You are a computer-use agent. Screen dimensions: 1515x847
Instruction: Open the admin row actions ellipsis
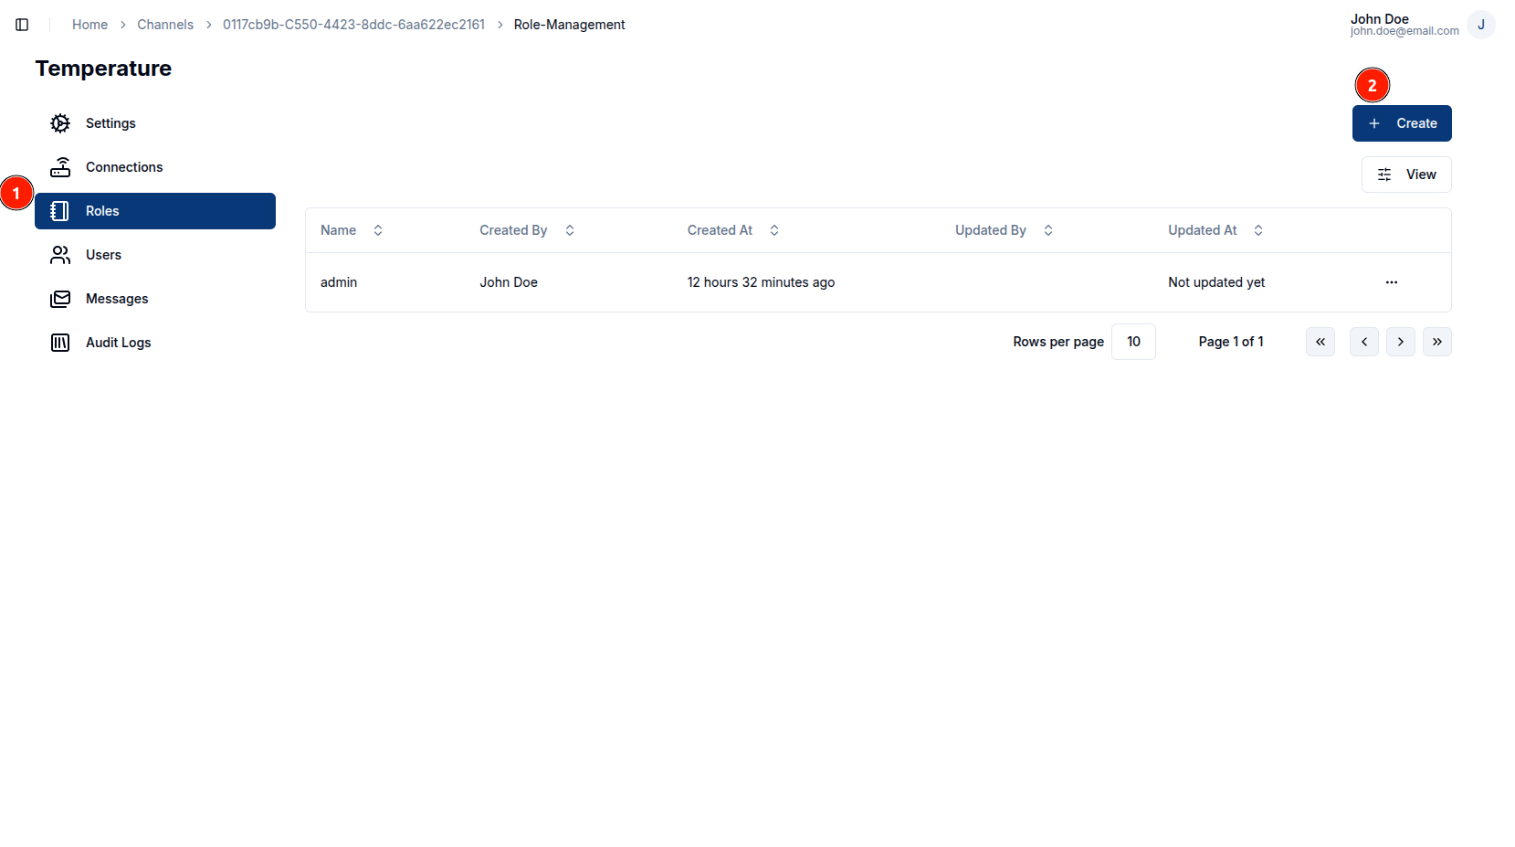pos(1392,282)
